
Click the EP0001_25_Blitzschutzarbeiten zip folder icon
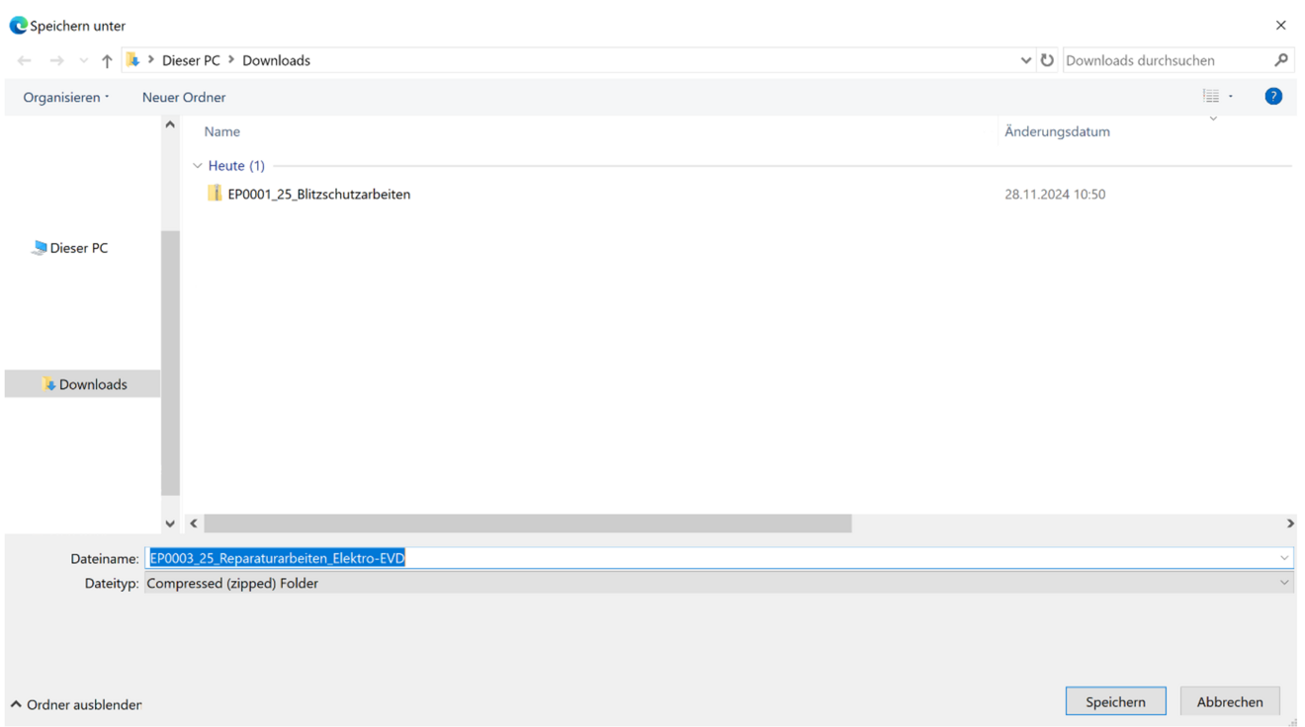pyautogui.click(x=215, y=194)
